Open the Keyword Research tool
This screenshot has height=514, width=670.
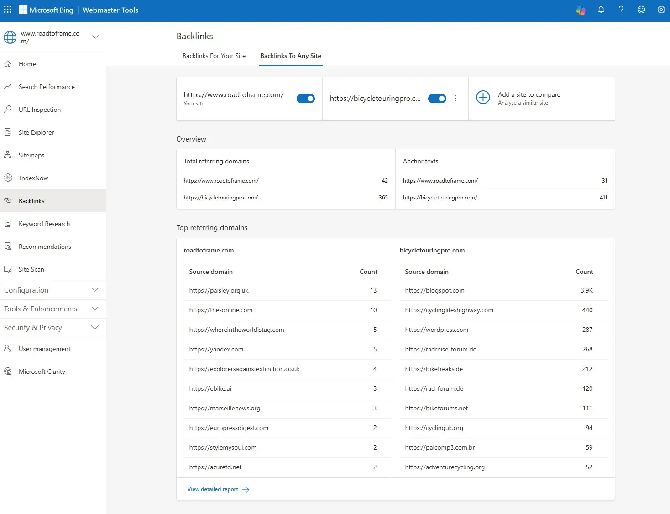[x=44, y=224]
